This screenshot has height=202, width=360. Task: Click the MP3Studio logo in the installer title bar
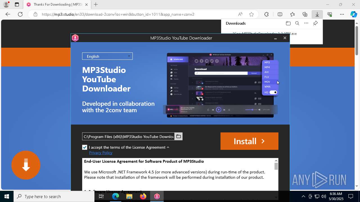(75, 38)
